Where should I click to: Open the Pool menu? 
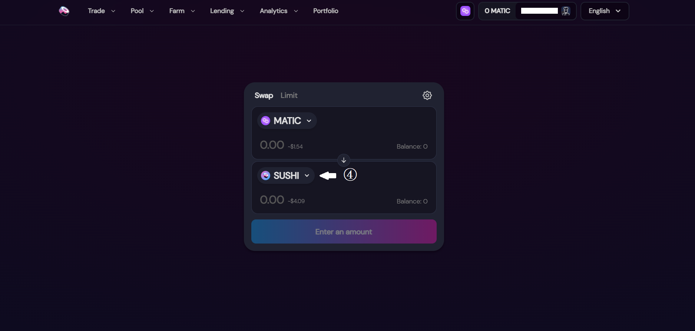click(142, 11)
